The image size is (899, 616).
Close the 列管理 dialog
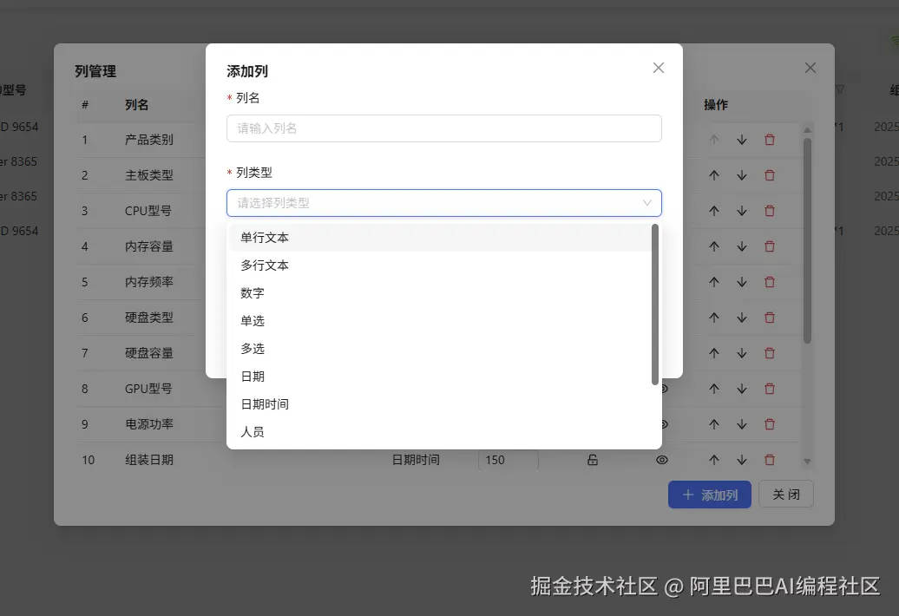[810, 69]
